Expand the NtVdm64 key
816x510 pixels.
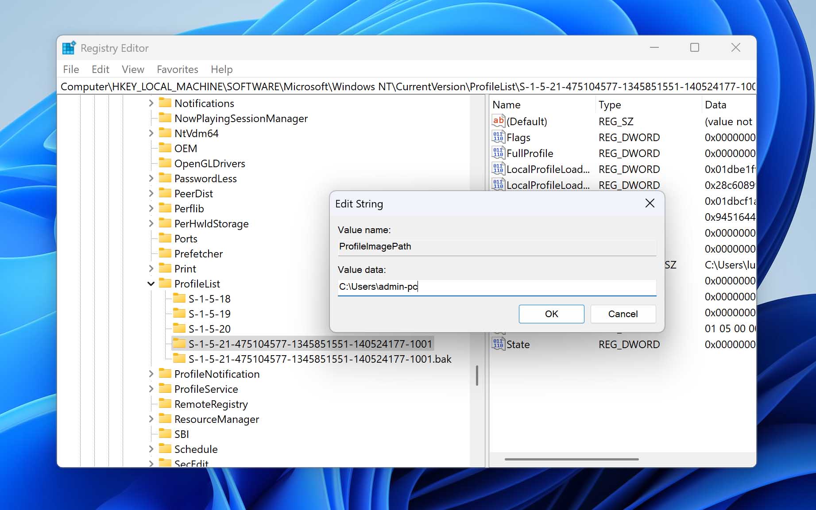[x=151, y=133]
